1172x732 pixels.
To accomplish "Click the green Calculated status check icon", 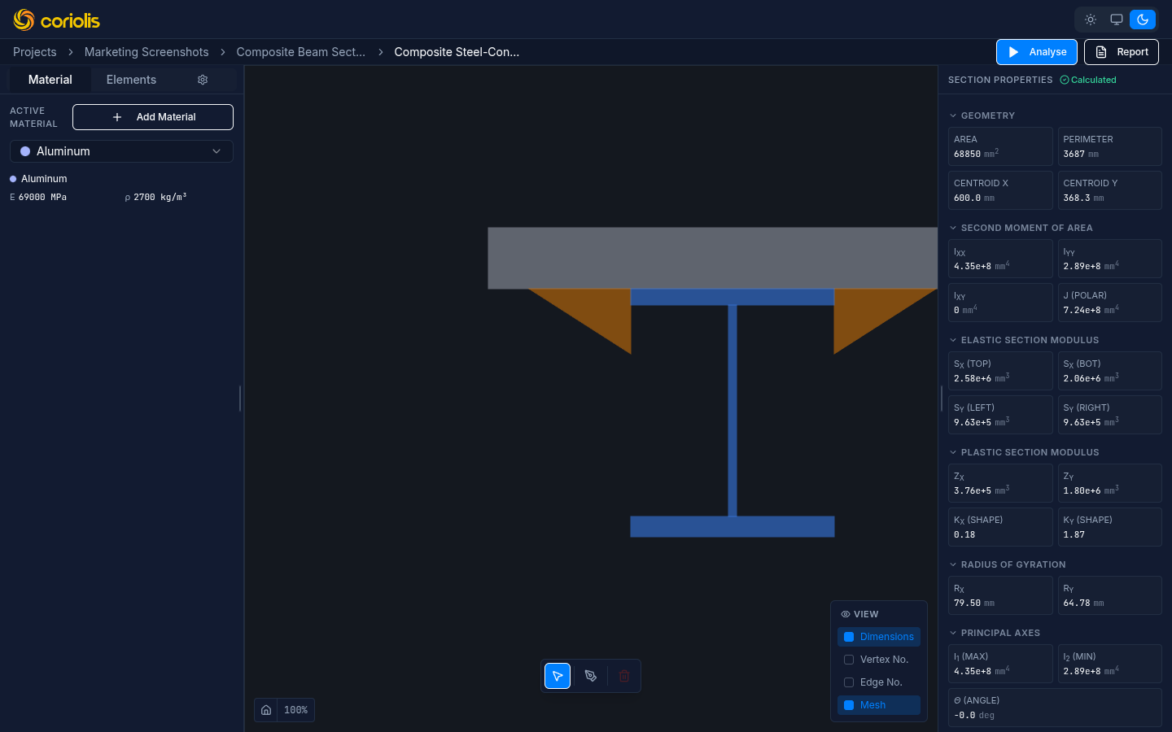I will click(x=1065, y=80).
